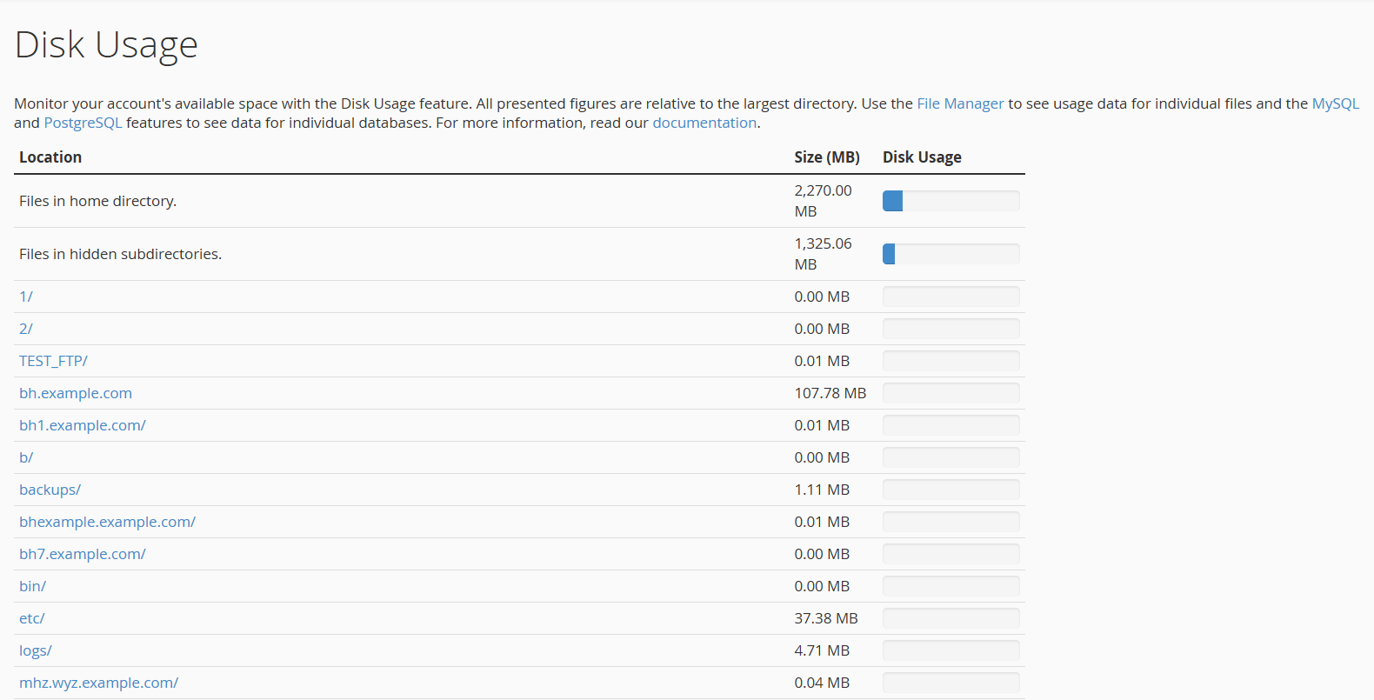The width and height of the screenshot is (1374, 700).
Task: Open the File Manager link
Action: (960, 103)
